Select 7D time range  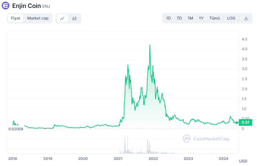click(179, 18)
